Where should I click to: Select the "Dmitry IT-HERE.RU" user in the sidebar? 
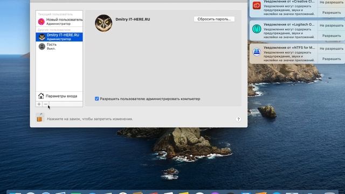pyautogui.click(x=59, y=37)
